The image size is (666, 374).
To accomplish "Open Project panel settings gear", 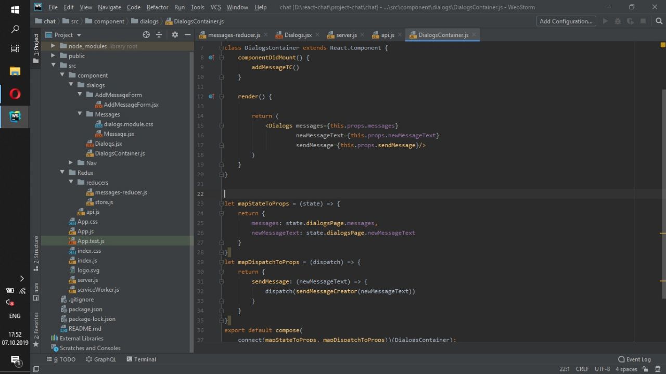I will tap(175, 35).
